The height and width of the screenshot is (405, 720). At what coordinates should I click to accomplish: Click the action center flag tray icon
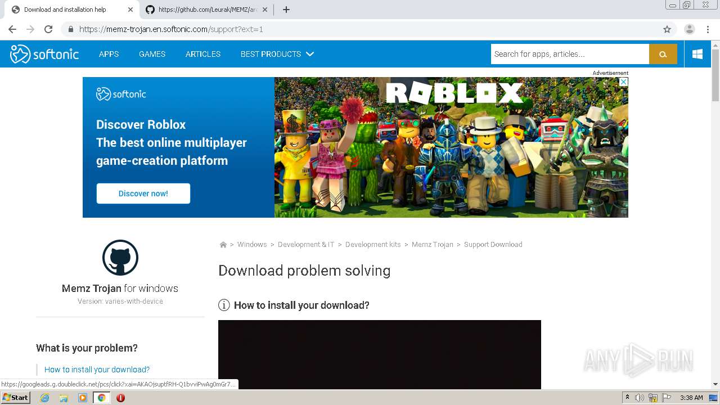pos(667,398)
